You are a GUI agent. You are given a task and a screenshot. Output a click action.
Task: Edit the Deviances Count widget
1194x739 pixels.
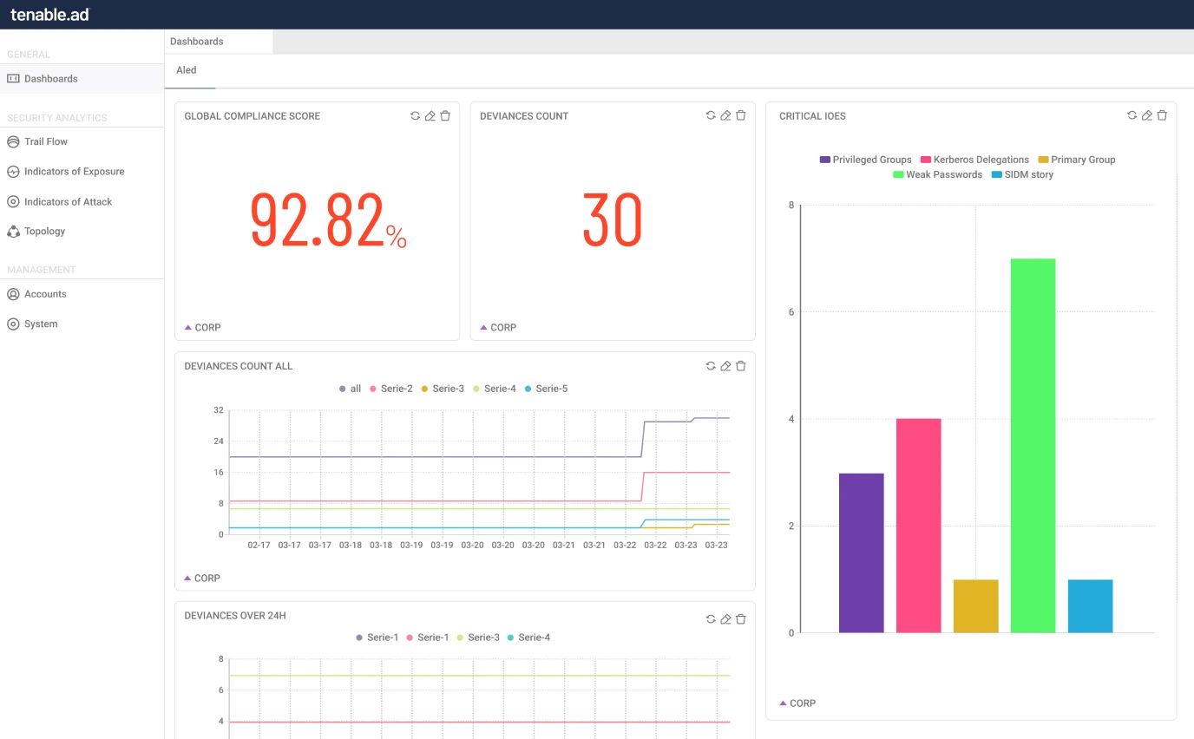tap(725, 115)
